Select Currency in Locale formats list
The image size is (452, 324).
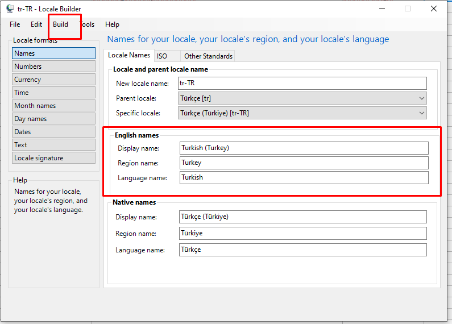tap(53, 79)
